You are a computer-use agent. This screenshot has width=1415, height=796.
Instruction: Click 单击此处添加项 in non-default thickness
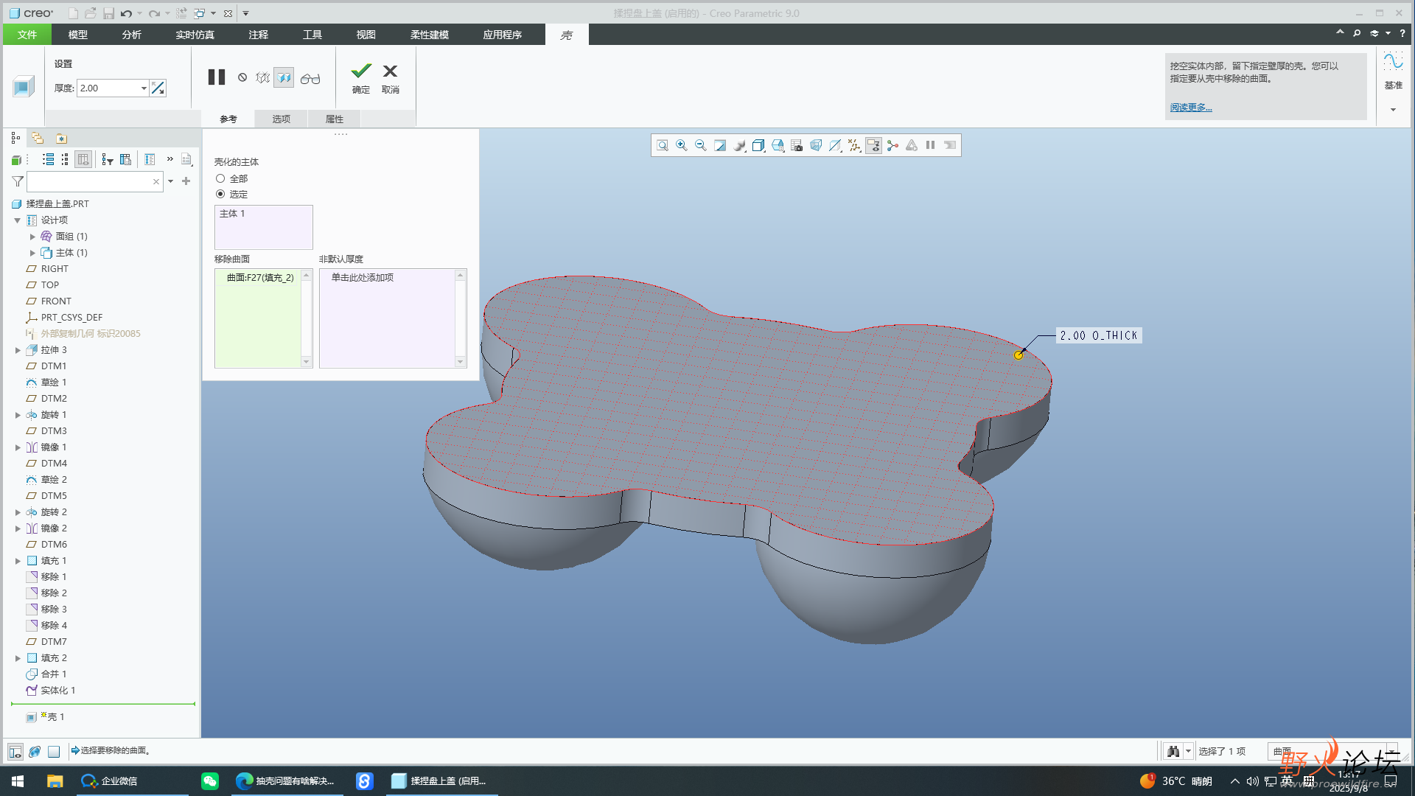(363, 278)
